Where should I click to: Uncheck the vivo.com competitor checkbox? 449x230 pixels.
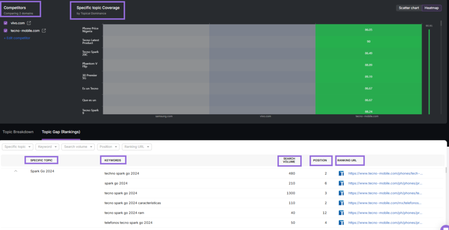[5, 23]
